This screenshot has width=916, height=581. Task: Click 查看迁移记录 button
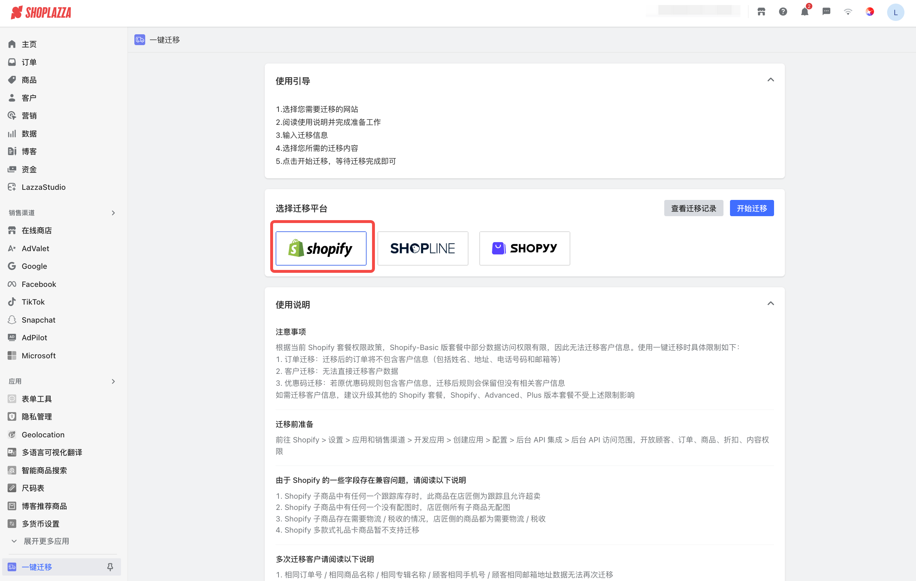(694, 208)
